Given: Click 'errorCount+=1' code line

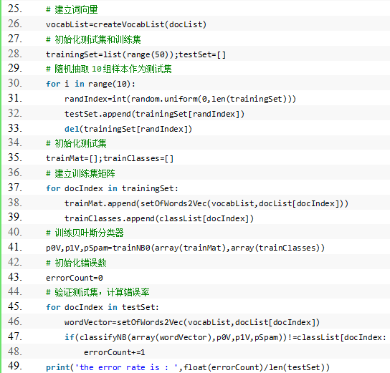Looking at the screenshot, I should coord(115,352).
